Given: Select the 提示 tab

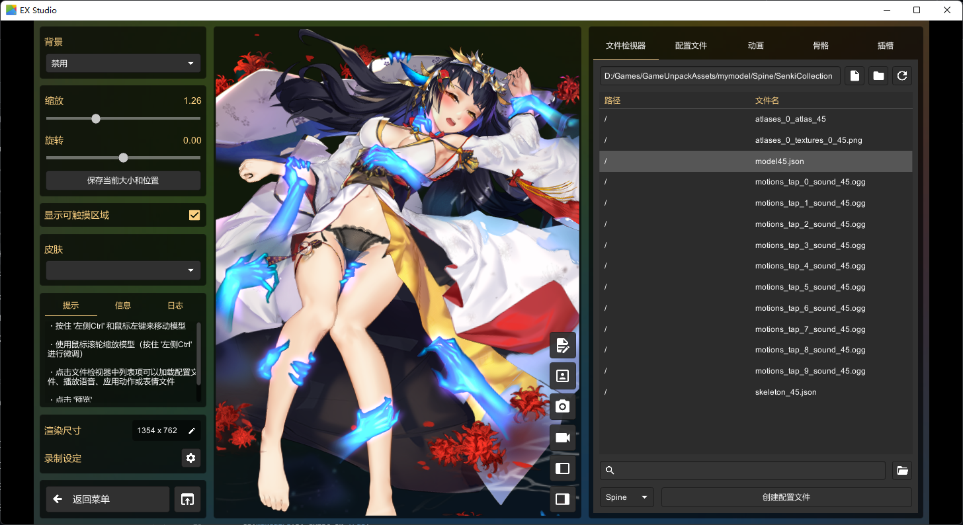Looking at the screenshot, I should pyautogui.click(x=71, y=305).
